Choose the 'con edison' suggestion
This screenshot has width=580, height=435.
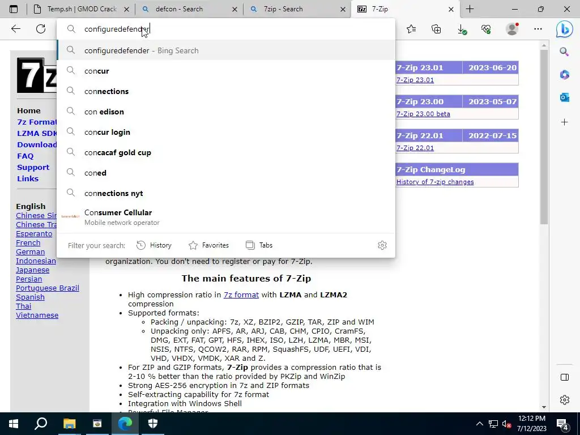point(226,112)
